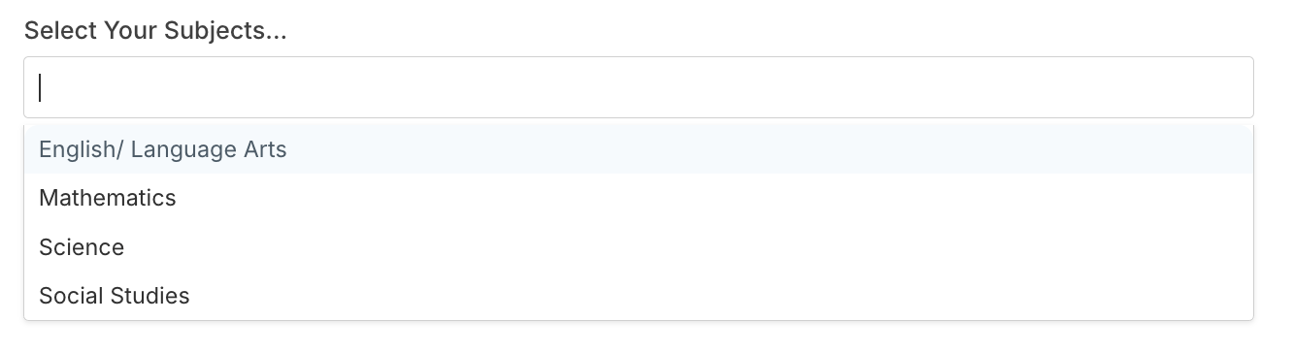
Task: Select the last subject, Social Studies
Action: point(639,296)
